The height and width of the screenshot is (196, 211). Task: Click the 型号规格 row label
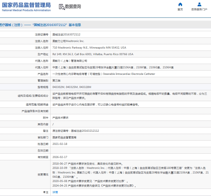(x=43, y=87)
